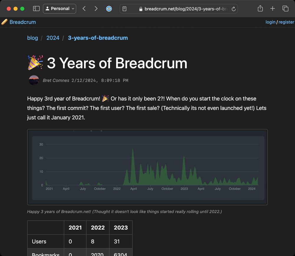
Task: Click the lock icon in address bar
Action: (x=140, y=9)
